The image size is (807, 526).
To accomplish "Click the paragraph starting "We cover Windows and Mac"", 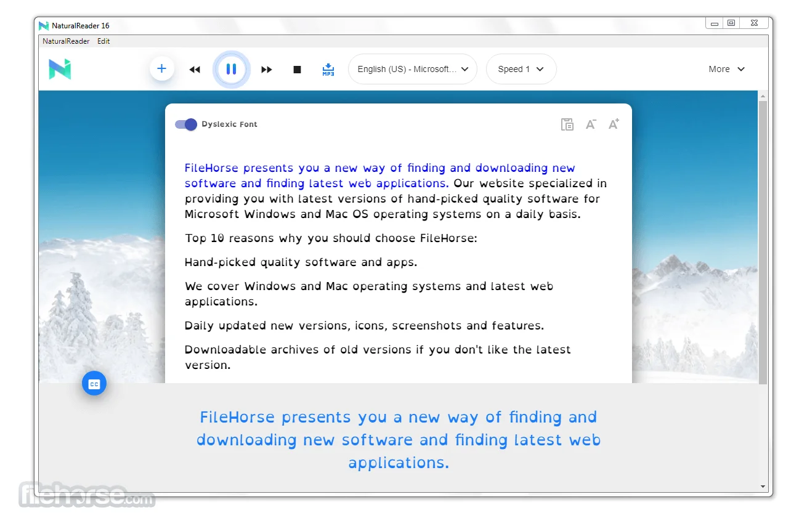I will (x=369, y=294).
